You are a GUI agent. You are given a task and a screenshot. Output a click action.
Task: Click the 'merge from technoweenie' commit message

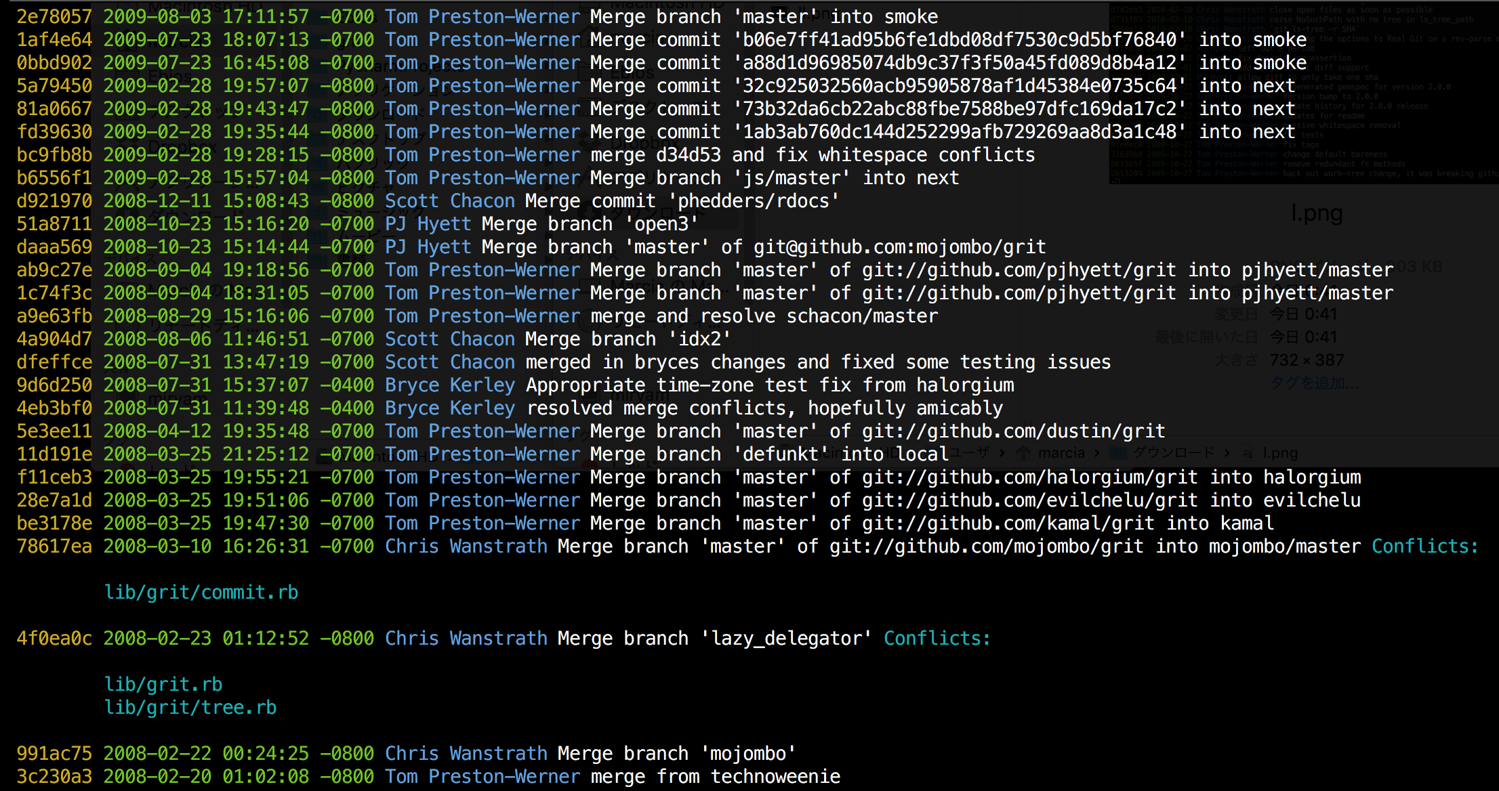715,777
